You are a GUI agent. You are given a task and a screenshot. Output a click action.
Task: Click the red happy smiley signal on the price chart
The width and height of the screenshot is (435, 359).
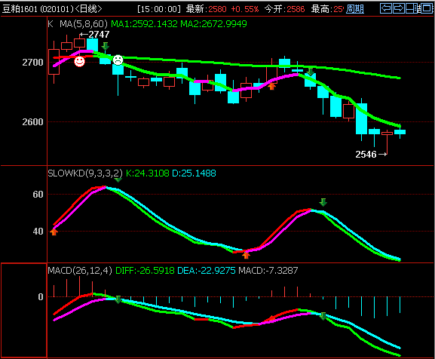point(79,61)
